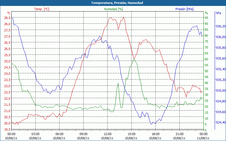
Task: Click the 15 humidity axis value
Action: 207,113
